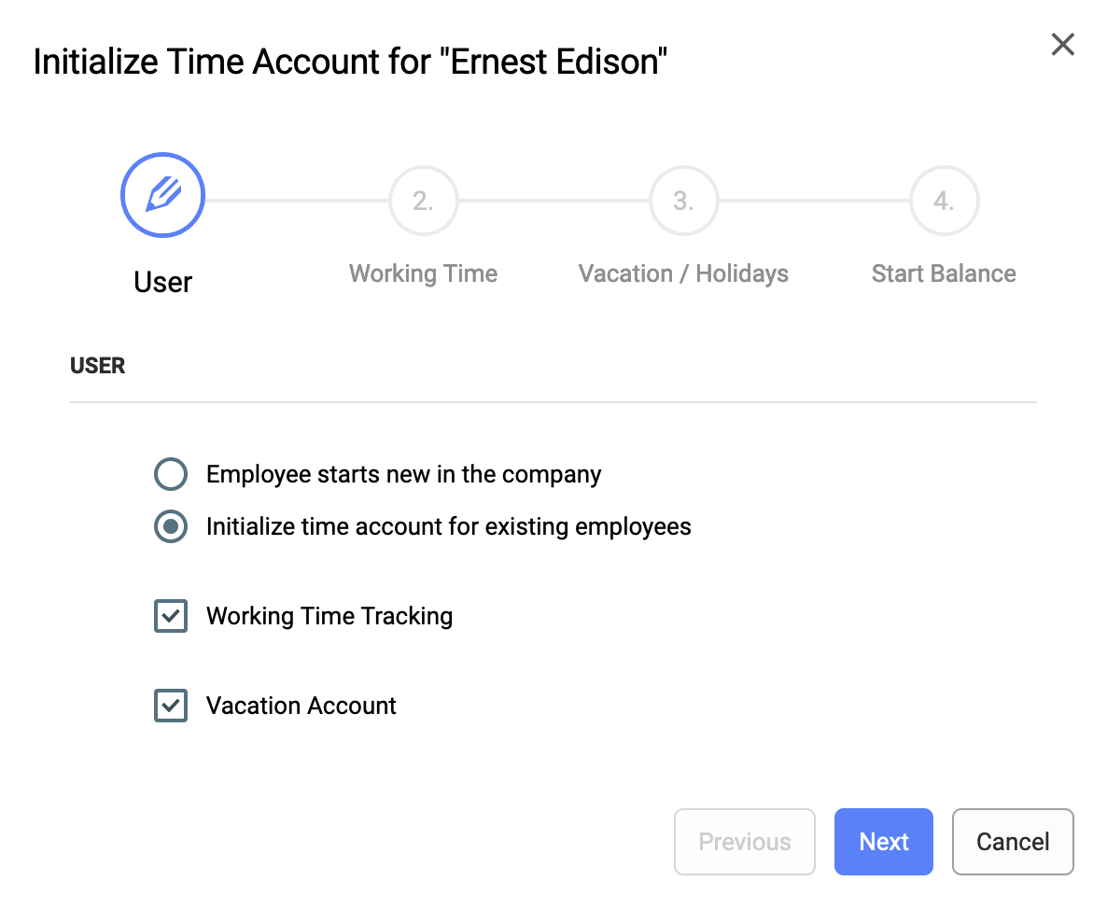
Task: Select the step 4 circle
Action: point(944,201)
